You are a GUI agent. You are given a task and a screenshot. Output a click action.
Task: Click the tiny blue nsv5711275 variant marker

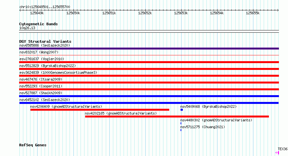tap(181, 130)
